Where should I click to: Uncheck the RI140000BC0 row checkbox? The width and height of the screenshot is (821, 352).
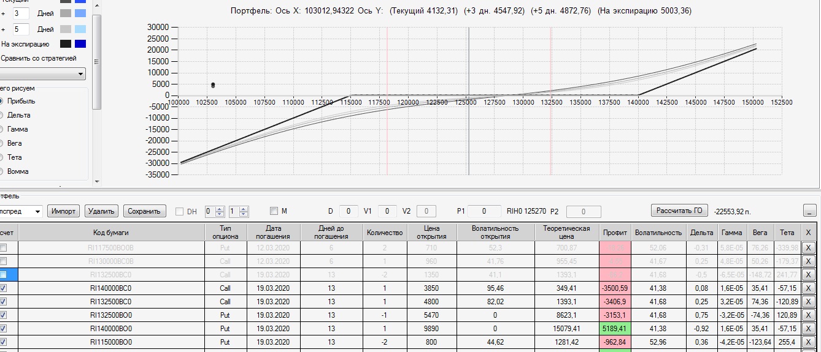[3, 288]
